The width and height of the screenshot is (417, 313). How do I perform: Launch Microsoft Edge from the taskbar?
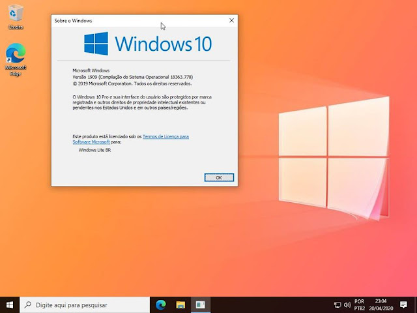161,305
